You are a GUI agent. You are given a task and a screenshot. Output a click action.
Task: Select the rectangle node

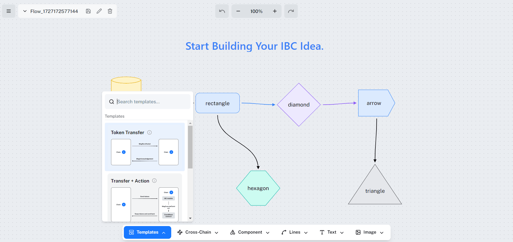(x=217, y=103)
